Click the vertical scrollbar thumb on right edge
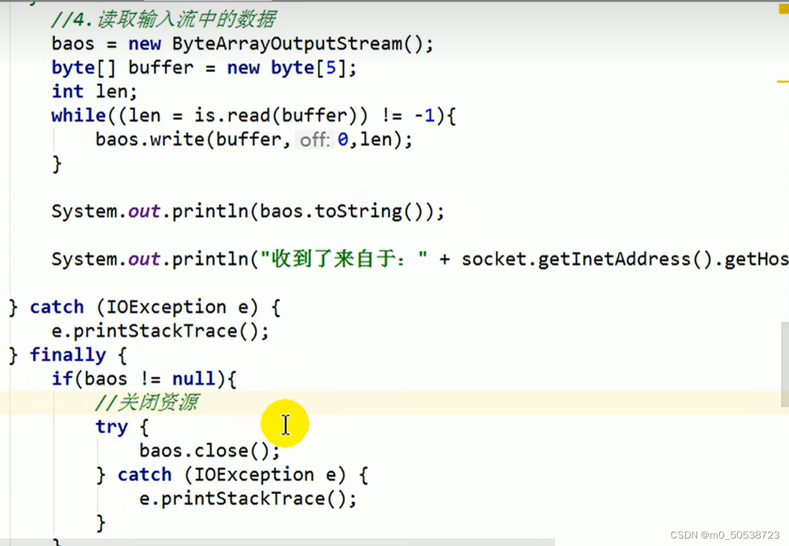 pyautogui.click(x=785, y=365)
